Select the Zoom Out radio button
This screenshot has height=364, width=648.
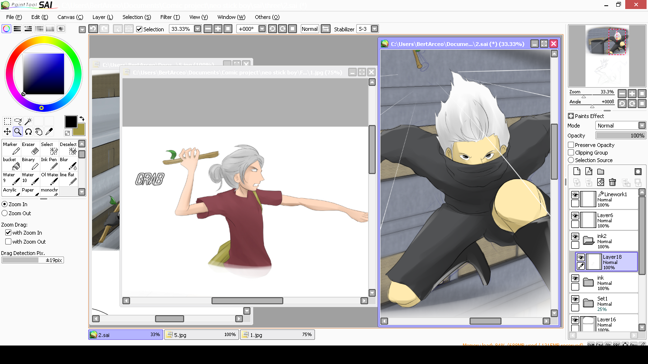point(5,213)
